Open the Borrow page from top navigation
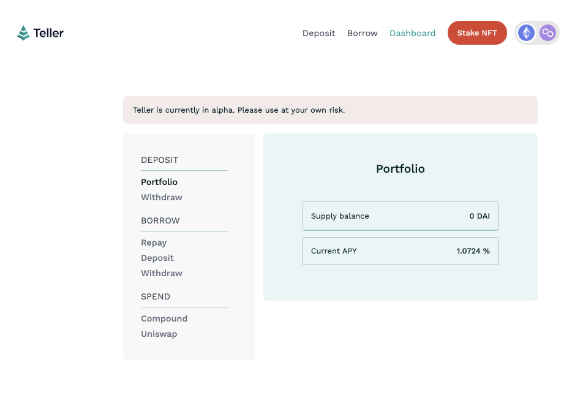The width and height of the screenshot is (572, 395). [362, 33]
